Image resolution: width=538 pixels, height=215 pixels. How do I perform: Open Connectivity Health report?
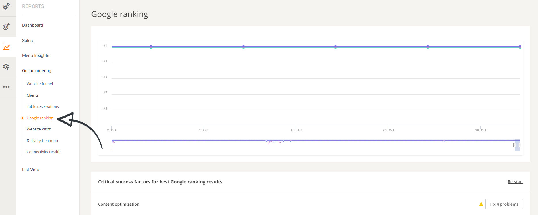point(43,152)
